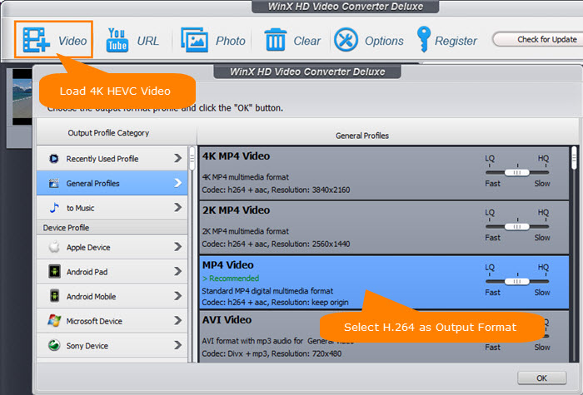Viewport: 583px width, 395px height.
Task: Select the Android Mobile category
Action: click(112, 296)
